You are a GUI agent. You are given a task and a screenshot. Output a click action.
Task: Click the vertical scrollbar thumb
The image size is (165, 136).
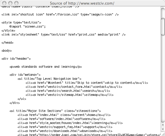pos(163,27)
